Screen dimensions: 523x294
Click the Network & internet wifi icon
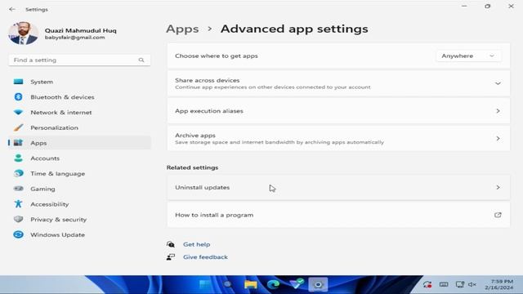pyautogui.click(x=18, y=113)
